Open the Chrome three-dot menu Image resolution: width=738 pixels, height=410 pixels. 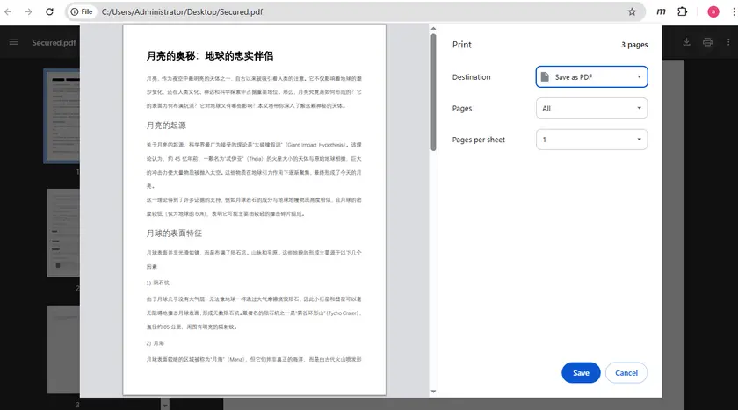tap(734, 11)
